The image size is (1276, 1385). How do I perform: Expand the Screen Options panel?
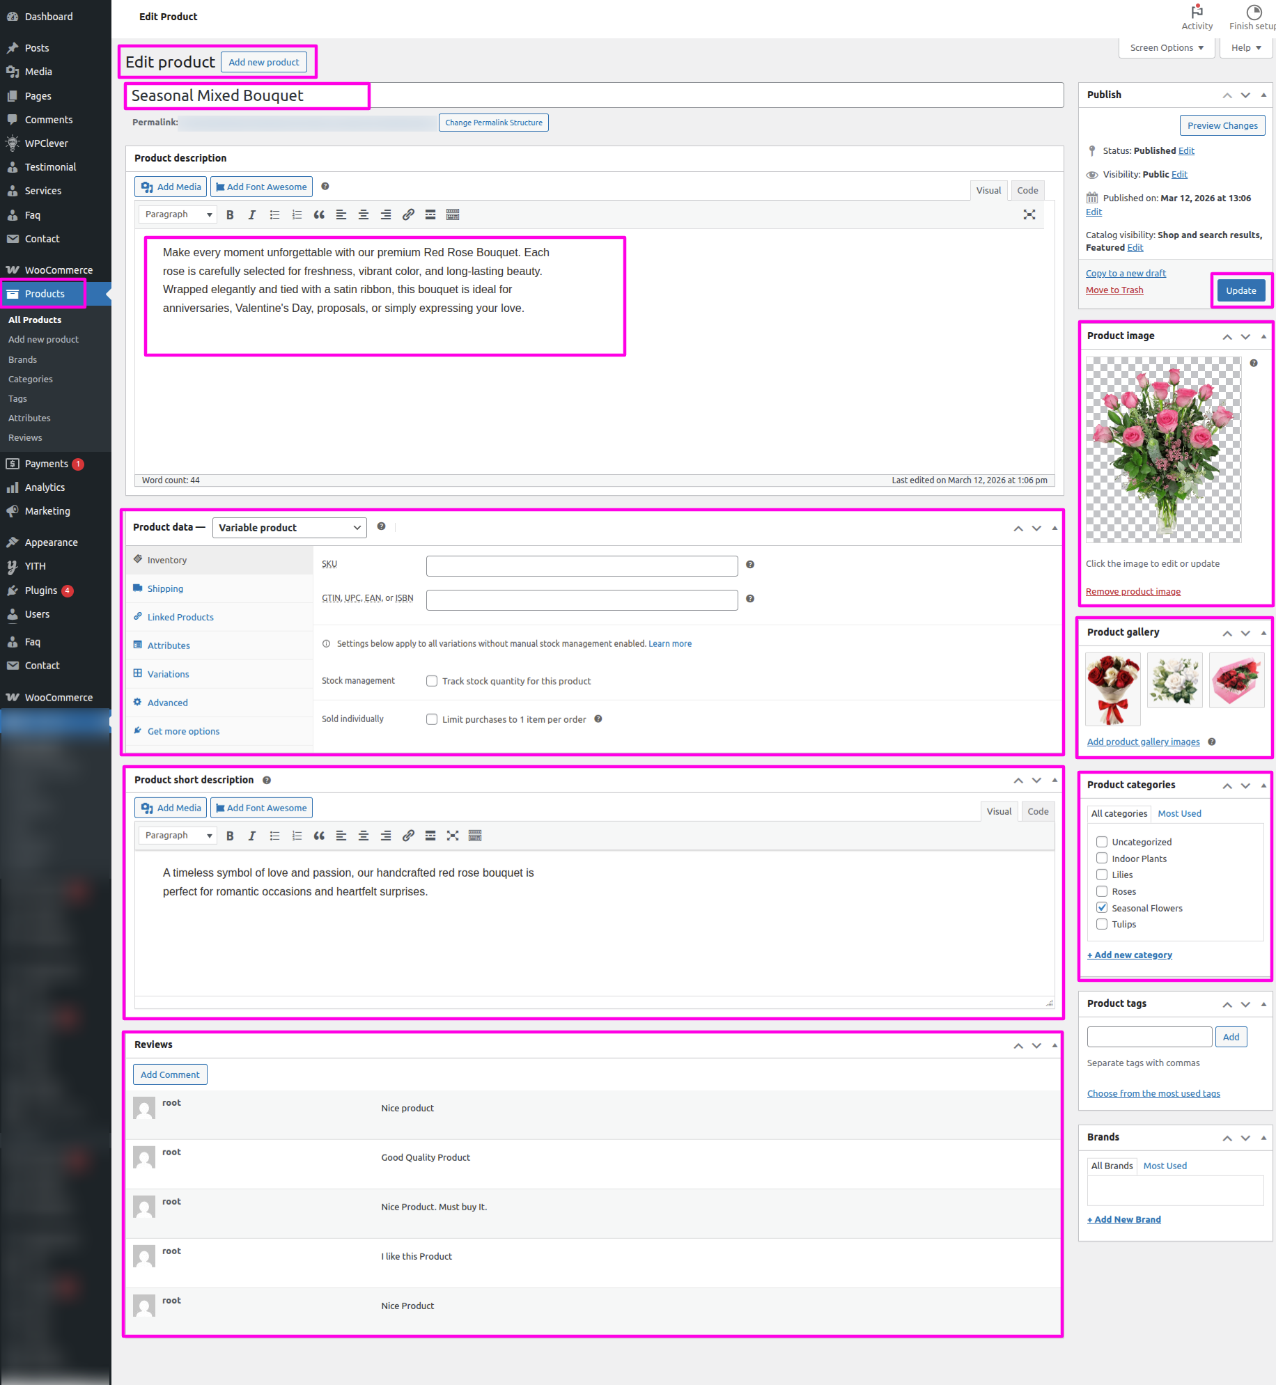(x=1167, y=48)
